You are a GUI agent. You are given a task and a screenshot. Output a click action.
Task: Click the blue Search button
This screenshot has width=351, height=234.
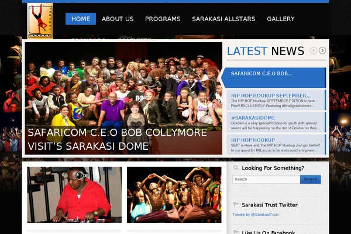(x=311, y=179)
